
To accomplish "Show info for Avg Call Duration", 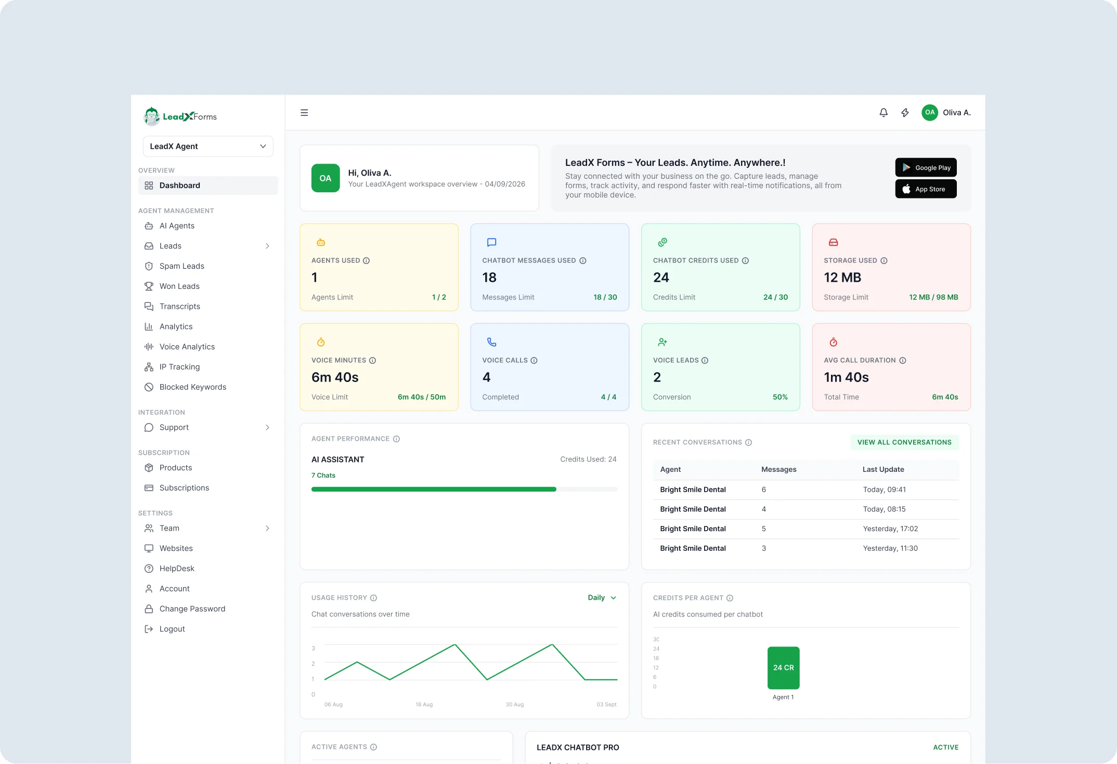I will 903,360.
